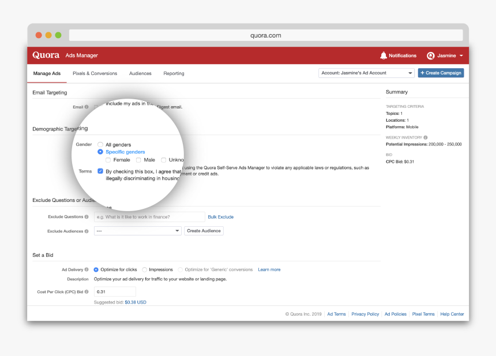Click the info icon next to Email
Image resolution: width=496 pixels, height=356 pixels.
point(87,107)
